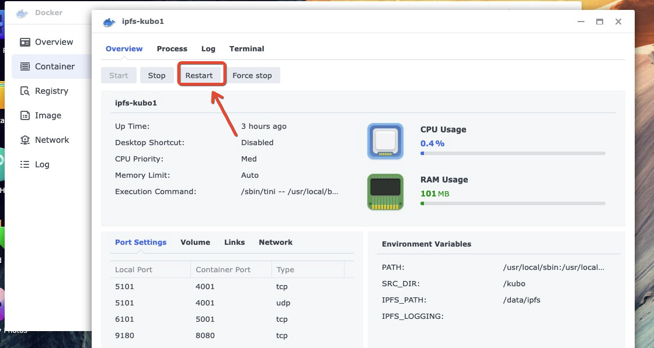The image size is (654, 348).
Task: Maximize the ipfs-kubo1 window
Action: [x=599, y=22]
